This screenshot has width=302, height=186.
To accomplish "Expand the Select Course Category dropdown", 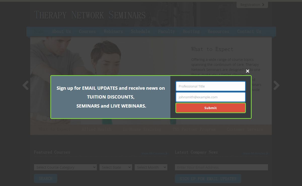I will point(65,167).
